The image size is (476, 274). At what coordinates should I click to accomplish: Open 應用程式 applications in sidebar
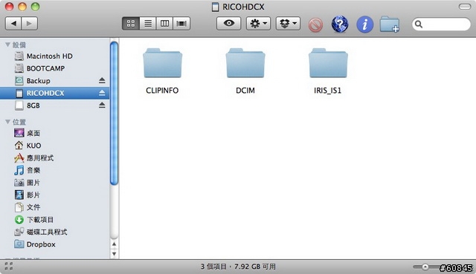click(54, 158)
